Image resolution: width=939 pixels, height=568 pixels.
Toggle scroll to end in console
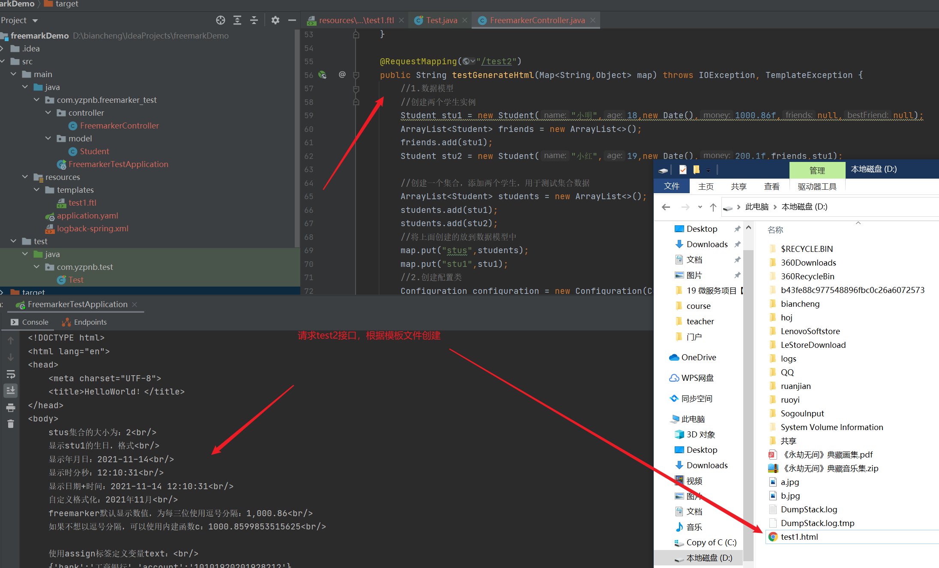coord(11,390)
